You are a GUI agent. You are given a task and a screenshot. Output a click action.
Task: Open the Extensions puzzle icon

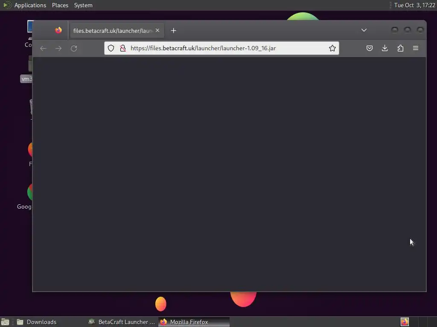(400, 48)
